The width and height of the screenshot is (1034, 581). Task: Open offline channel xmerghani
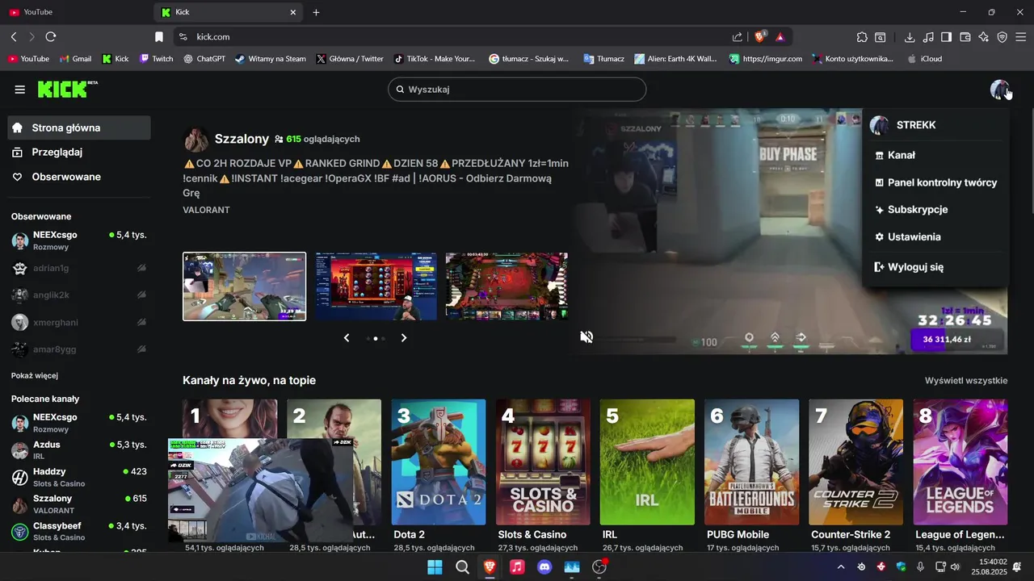(x=79, y=322)
